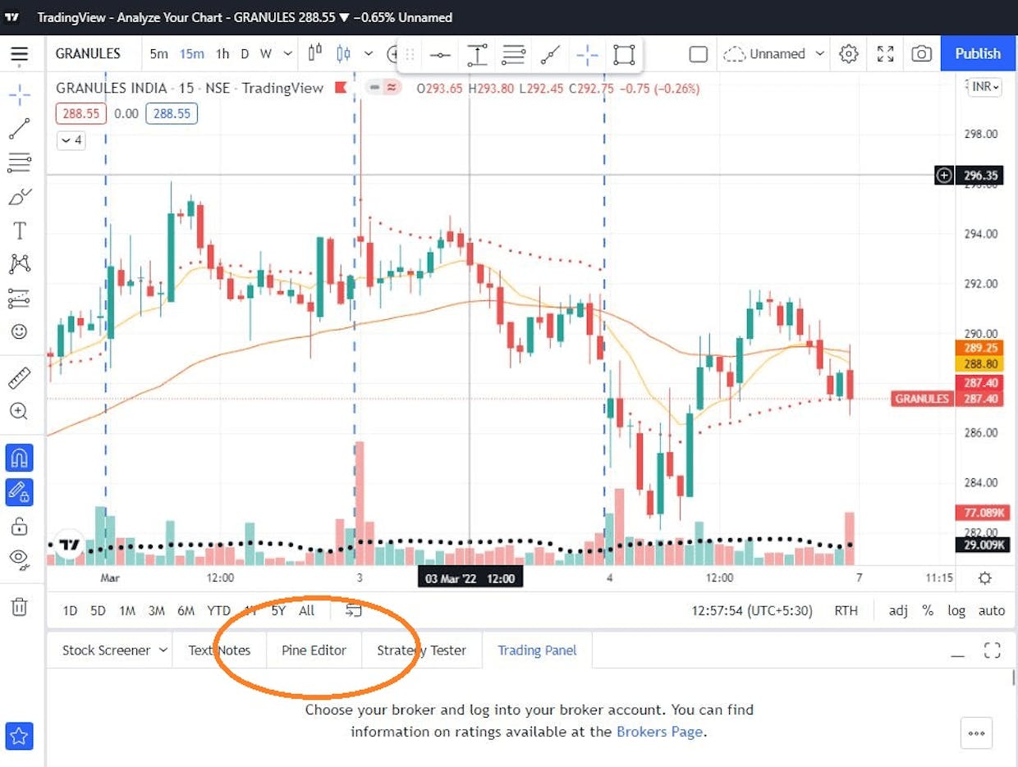
Task: Select the candles chart style icon
Action: pos(344,54)
